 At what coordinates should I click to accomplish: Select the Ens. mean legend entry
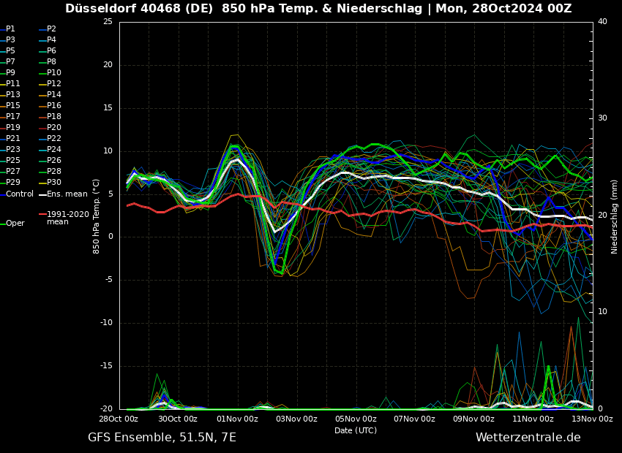[67, 194]
